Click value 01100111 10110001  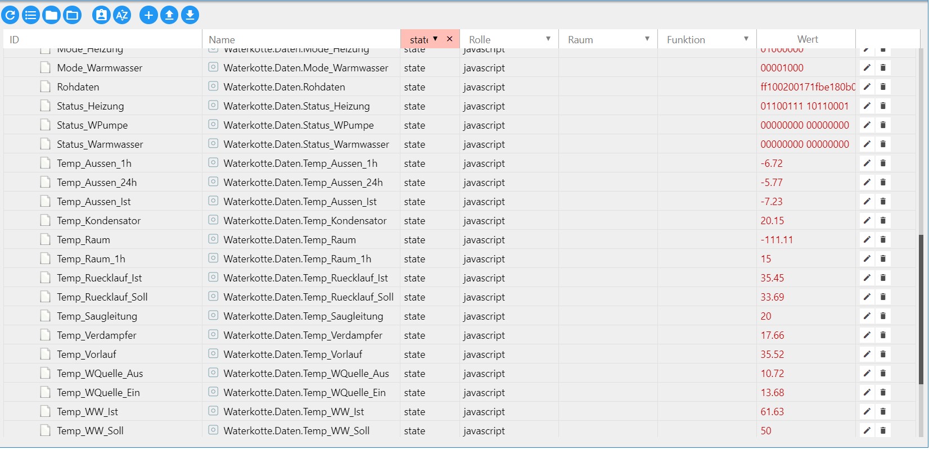805,106
